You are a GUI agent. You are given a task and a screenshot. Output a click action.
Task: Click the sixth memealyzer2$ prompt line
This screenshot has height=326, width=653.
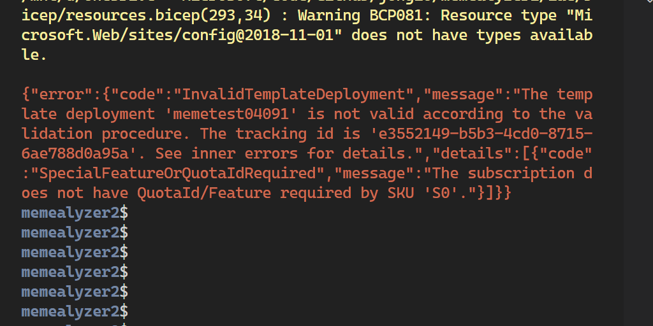point(75,311)
